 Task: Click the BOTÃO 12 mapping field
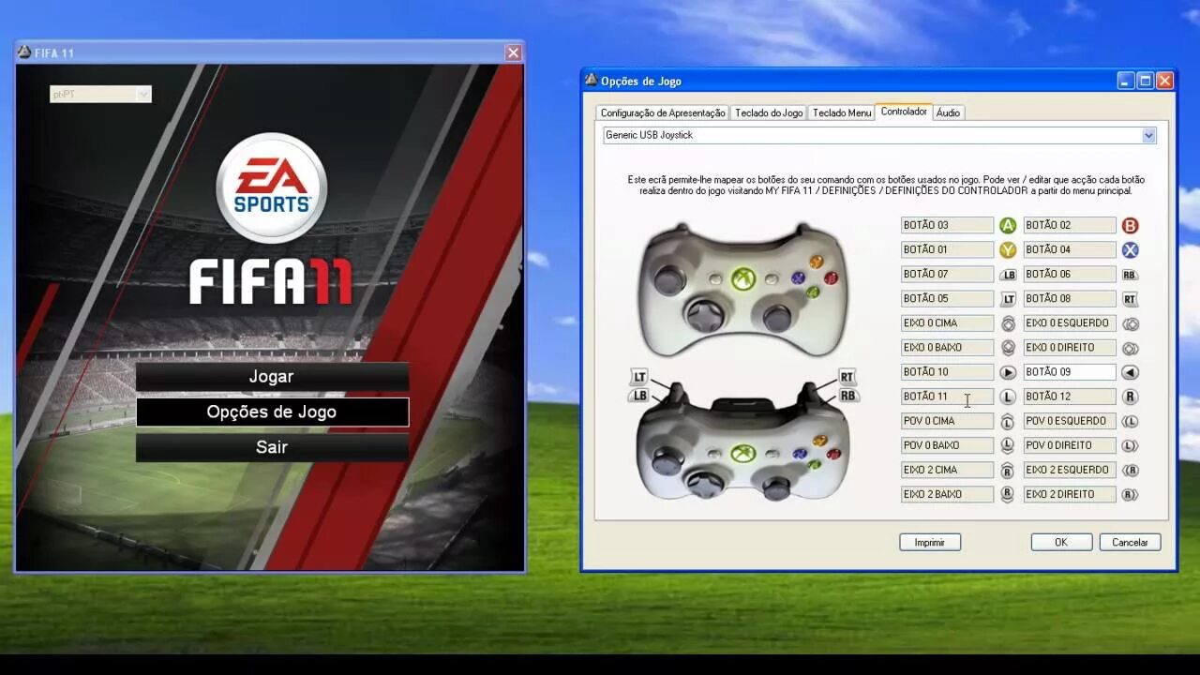[1070, 397]
